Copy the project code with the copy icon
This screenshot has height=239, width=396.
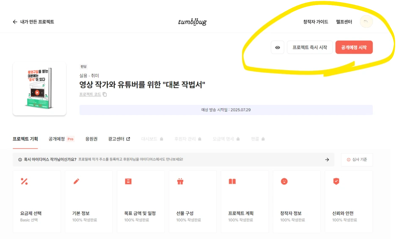click(x=105, y=94)
